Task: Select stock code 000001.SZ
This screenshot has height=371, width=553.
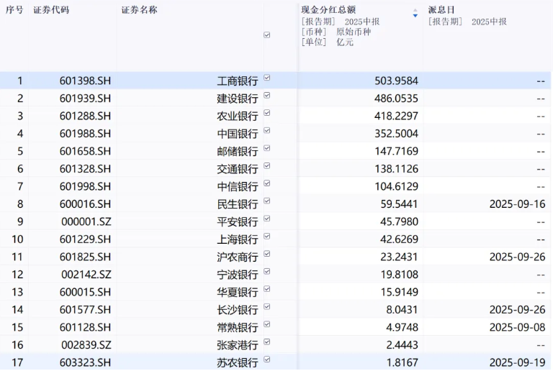Action: [86, 221]
